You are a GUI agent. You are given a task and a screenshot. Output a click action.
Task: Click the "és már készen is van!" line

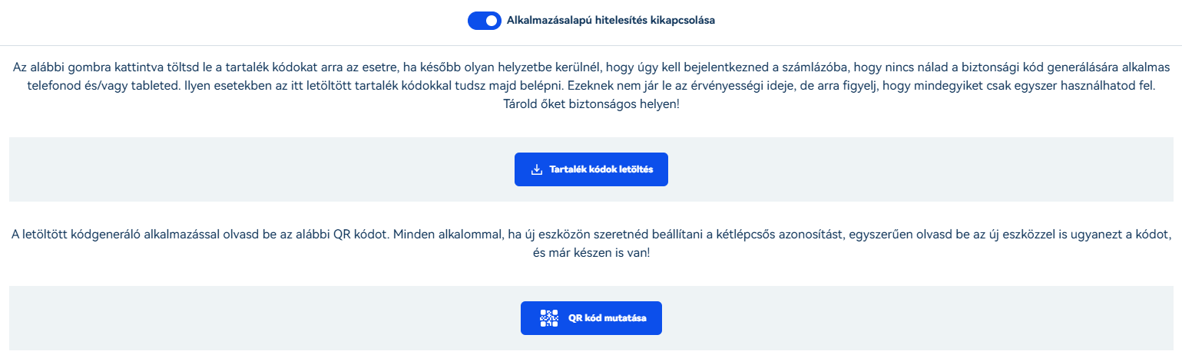591,252
